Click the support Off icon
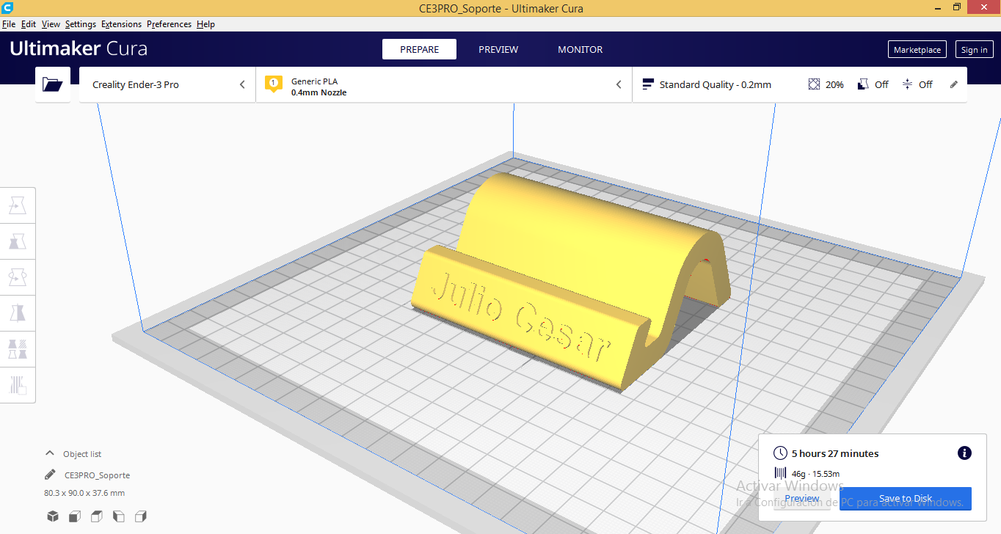1001x534 pixels. (863, 84)
